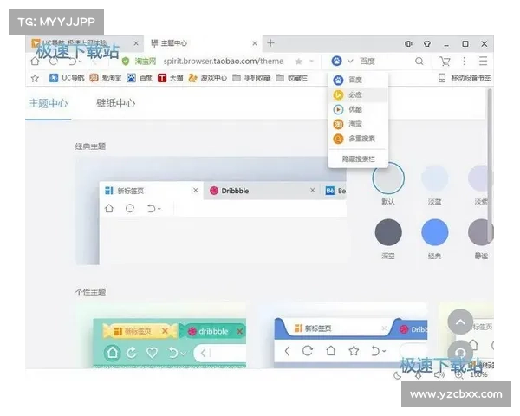Choose 必应 in the search engine list

point(358,94)
